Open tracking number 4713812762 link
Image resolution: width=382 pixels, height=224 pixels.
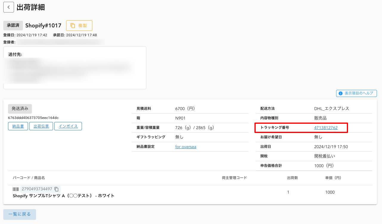(326, 128)
